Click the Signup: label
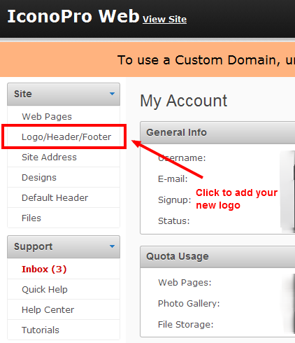This screenshot has height=343, width=295. (174, 200)
